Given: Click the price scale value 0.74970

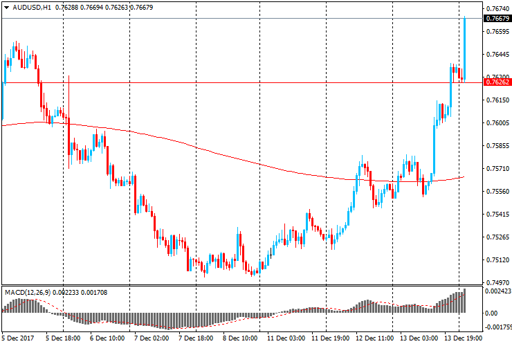Looking at the screenshot, I should [497, 283].
